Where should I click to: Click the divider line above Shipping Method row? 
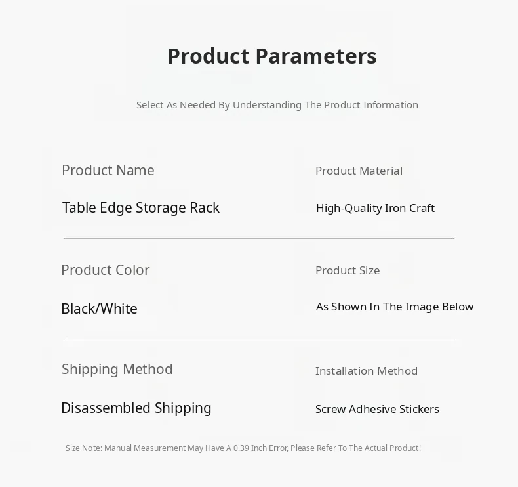(258, 339)
